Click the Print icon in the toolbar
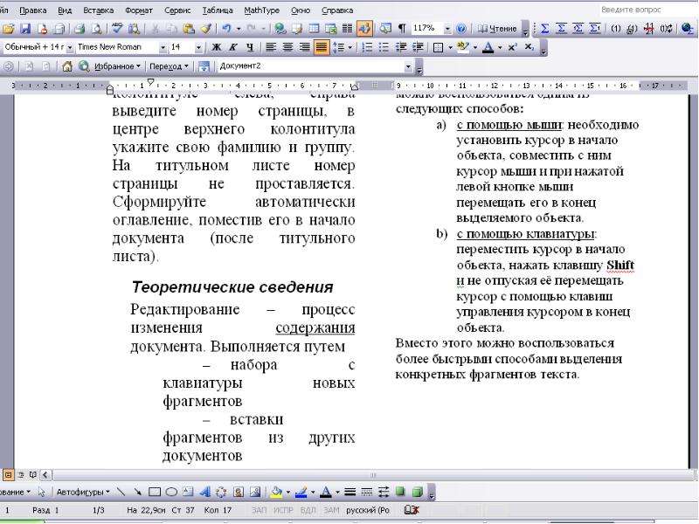 [x=80, y=29]
